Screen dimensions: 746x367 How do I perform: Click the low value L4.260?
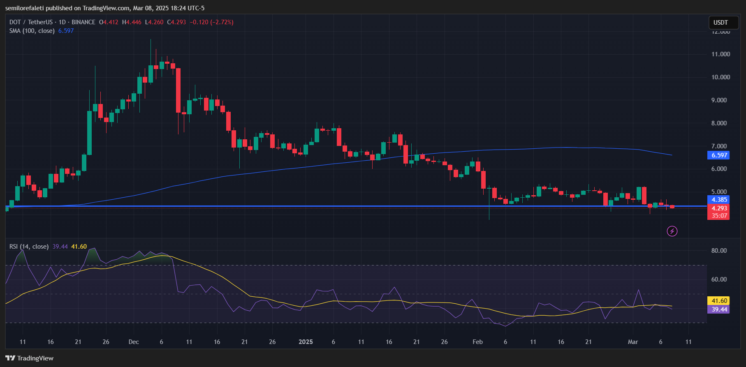click(x=154, y=22)
